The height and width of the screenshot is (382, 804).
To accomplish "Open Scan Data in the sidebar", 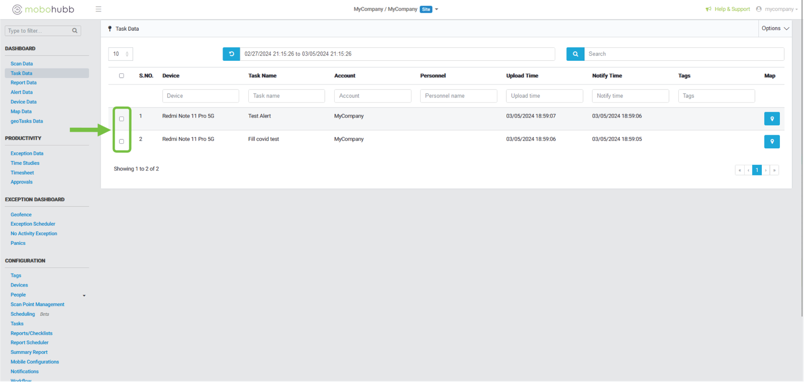I will pyautogui.click(x=22, y=64).
